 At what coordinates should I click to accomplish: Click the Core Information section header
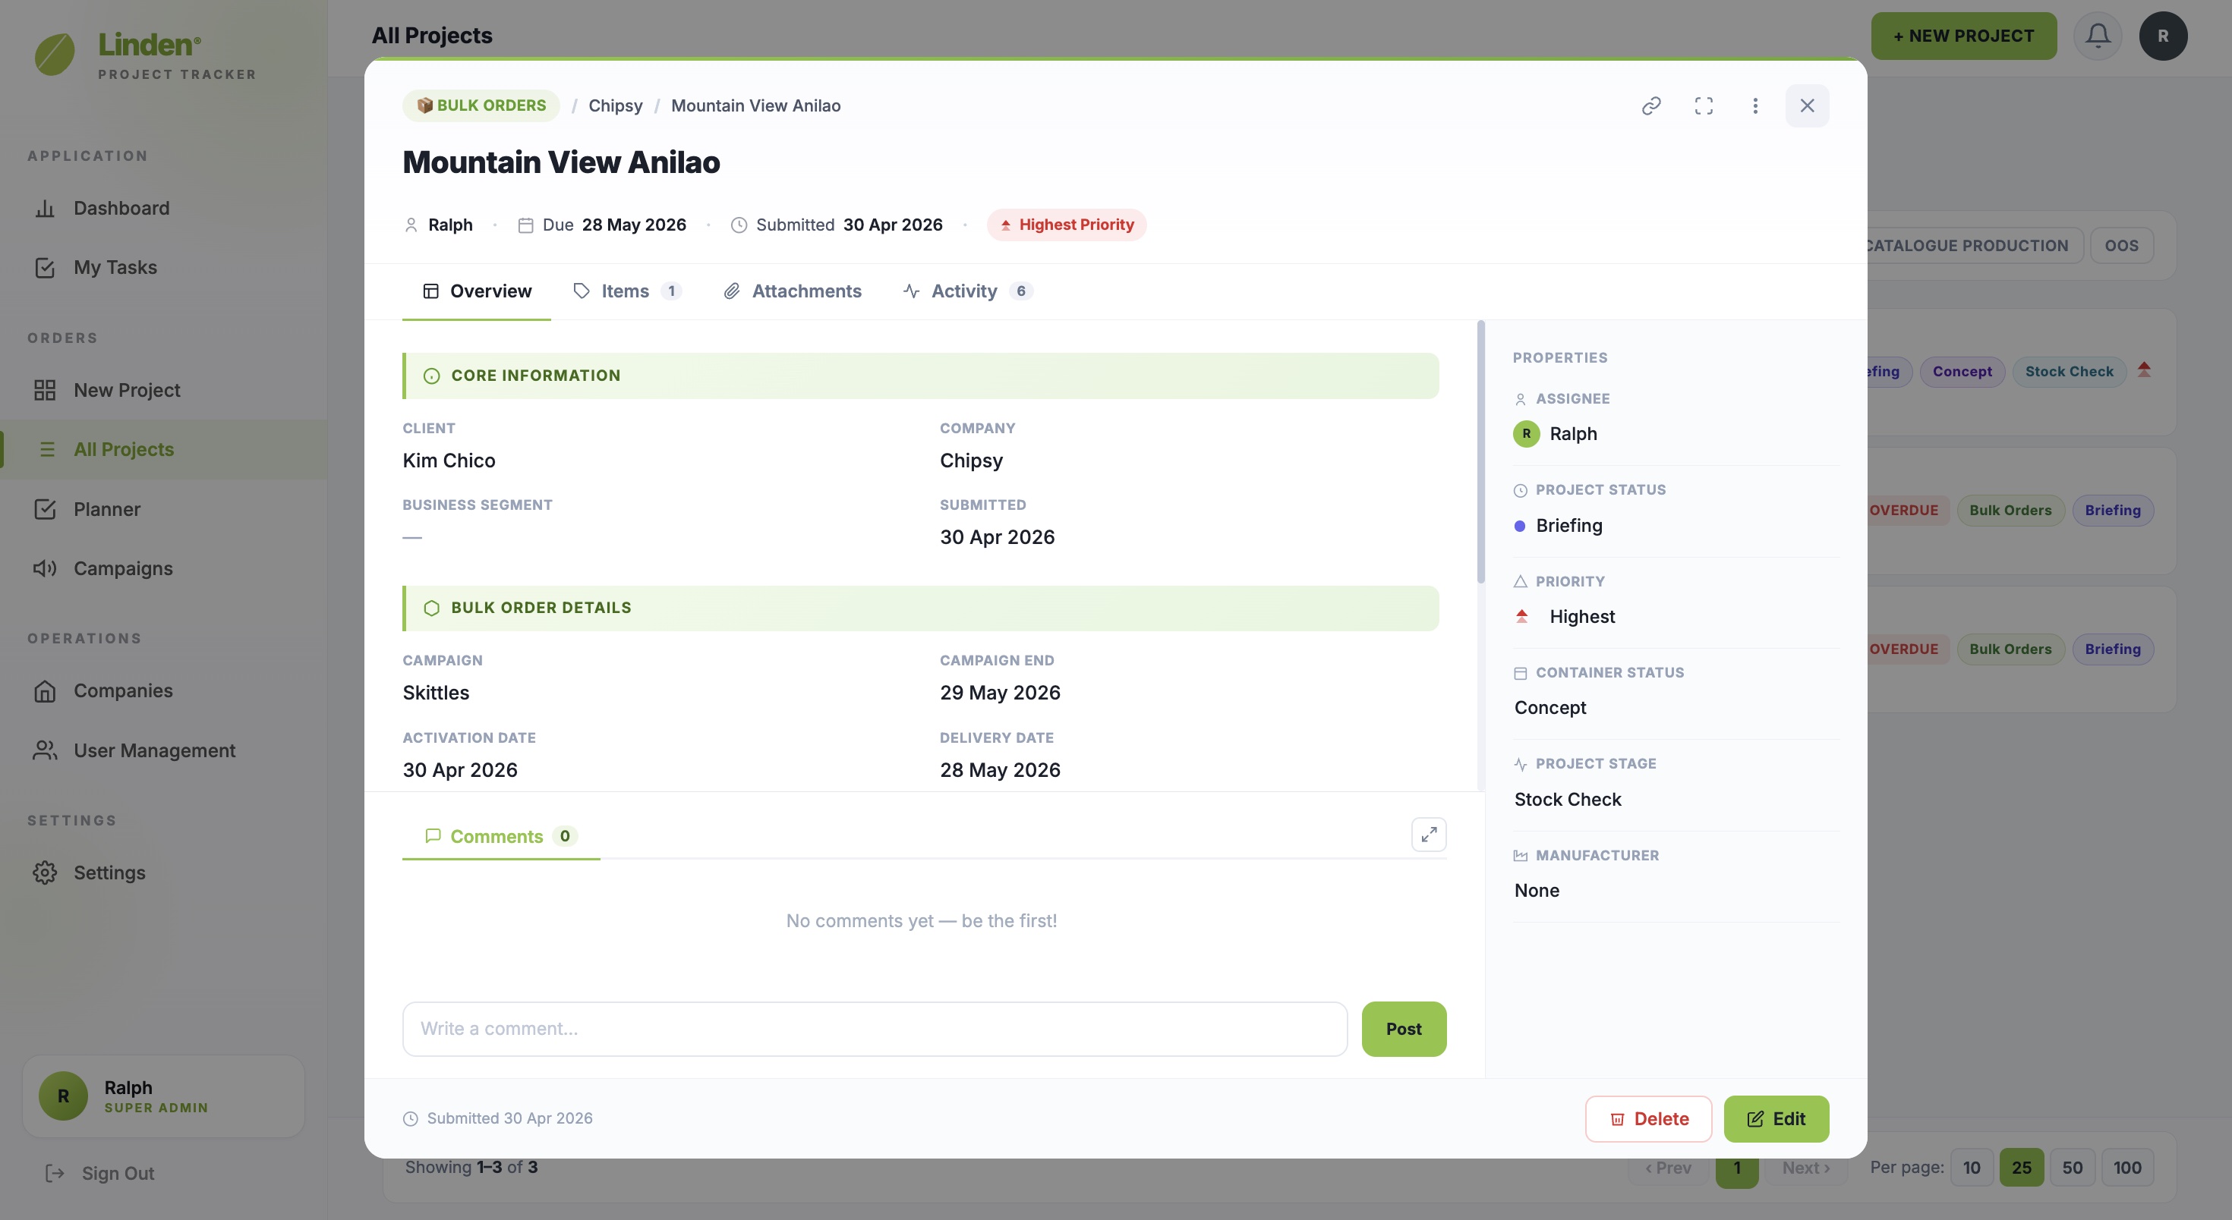click(920, 376)
